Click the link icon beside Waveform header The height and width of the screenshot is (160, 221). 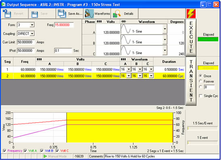coord(123,21)
